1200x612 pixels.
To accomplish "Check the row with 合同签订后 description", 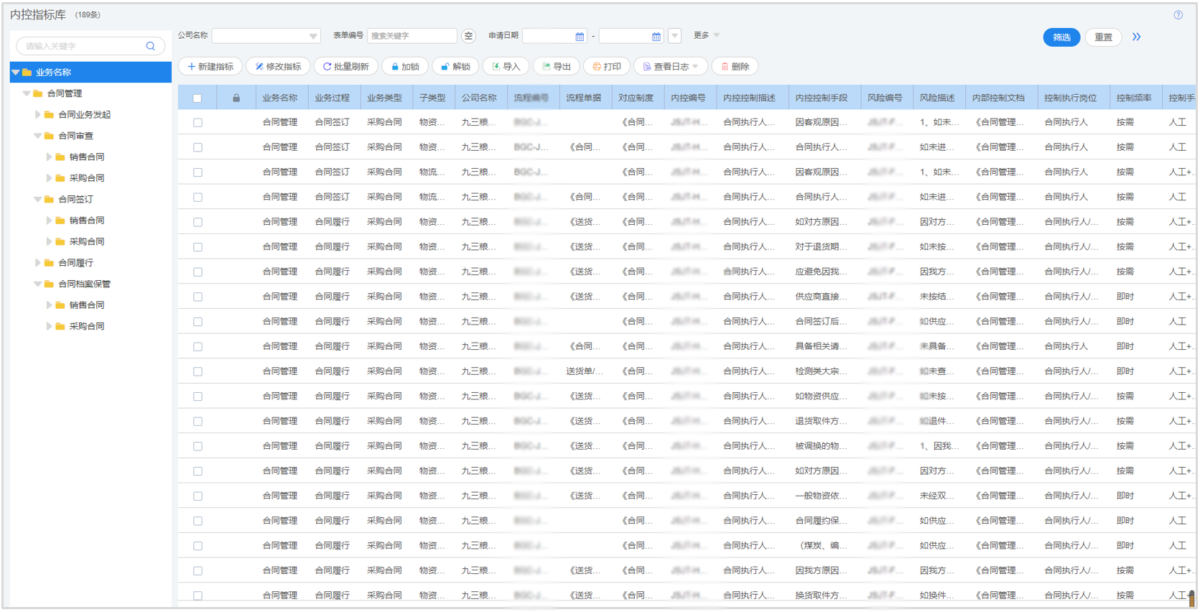I will pos(197,322).
